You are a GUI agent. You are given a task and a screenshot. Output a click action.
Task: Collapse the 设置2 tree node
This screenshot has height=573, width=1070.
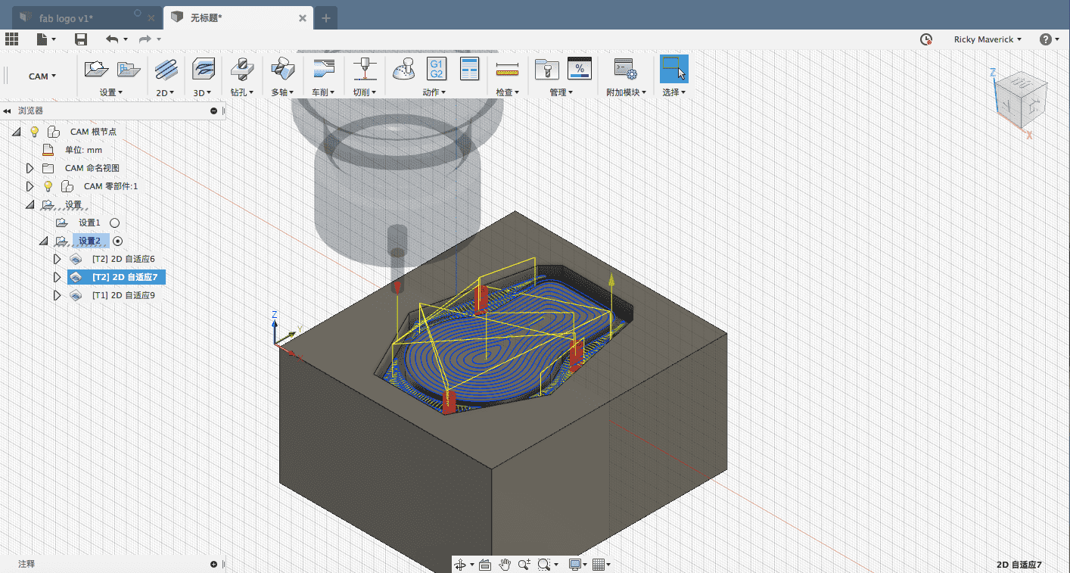(43, 241)
